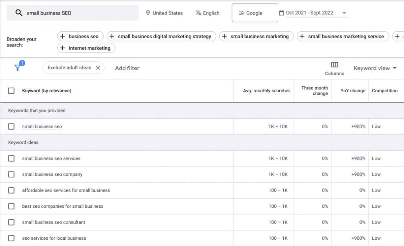Select the United States location setting
This screenshot has width=404, height=246.
pos(165,13)
